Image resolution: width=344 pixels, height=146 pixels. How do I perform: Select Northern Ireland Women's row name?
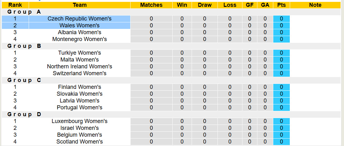click(x=79, y=66)
